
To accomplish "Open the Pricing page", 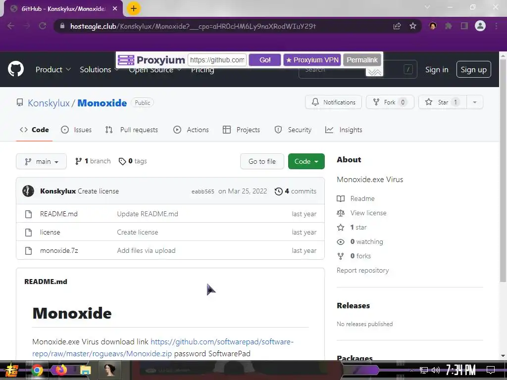I will (203, 69).
